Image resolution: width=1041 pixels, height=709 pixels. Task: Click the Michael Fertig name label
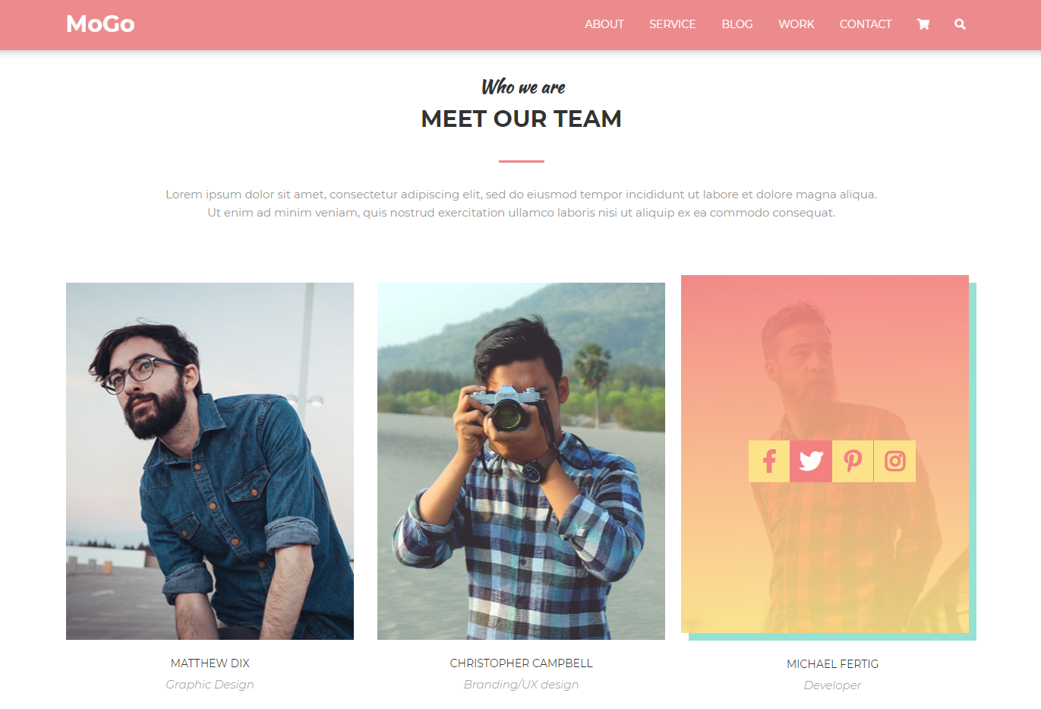[x=833, y=664]
